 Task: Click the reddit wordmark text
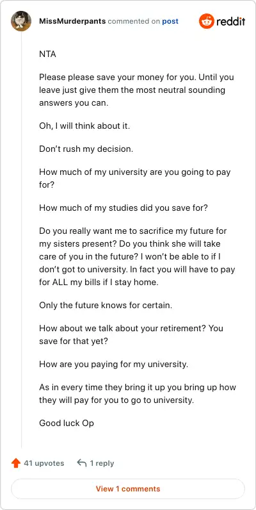pos(230,22)
